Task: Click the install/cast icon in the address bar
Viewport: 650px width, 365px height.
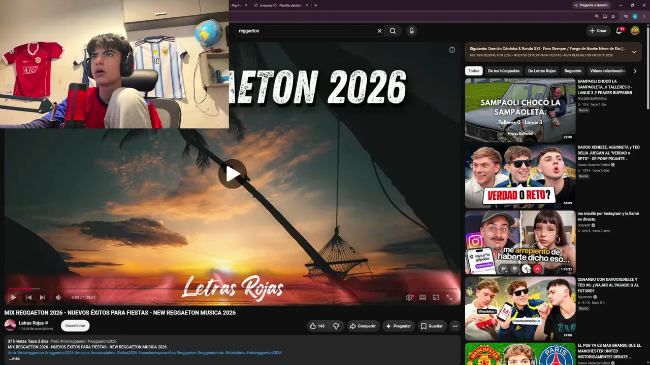Action: click(x=605, y=16)
